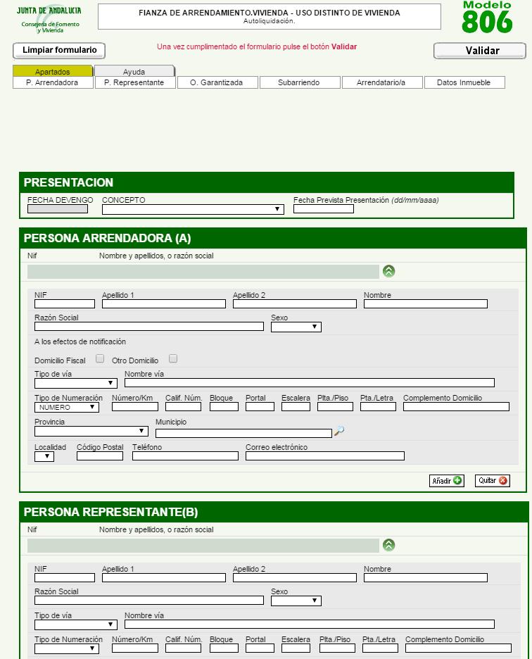Go to the P. Arrendadora section
This screenshot has width=532, height=659.
pyautogui.click(x=53, y=82)
